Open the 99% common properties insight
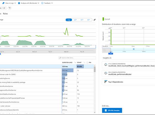The image size is (155, 115). coord(128,73)
